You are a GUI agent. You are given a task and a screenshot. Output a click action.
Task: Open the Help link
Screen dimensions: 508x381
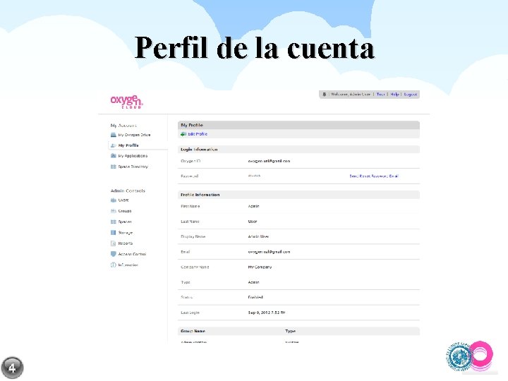(x=394, y=95)
